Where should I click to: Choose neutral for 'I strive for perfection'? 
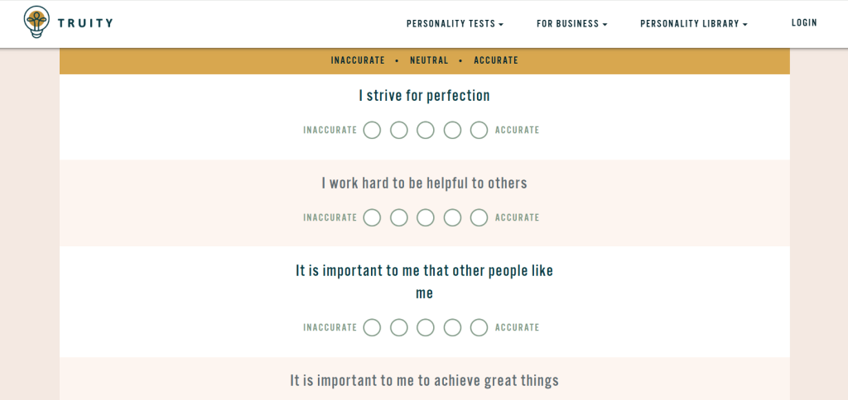click(x=426, y=131)
